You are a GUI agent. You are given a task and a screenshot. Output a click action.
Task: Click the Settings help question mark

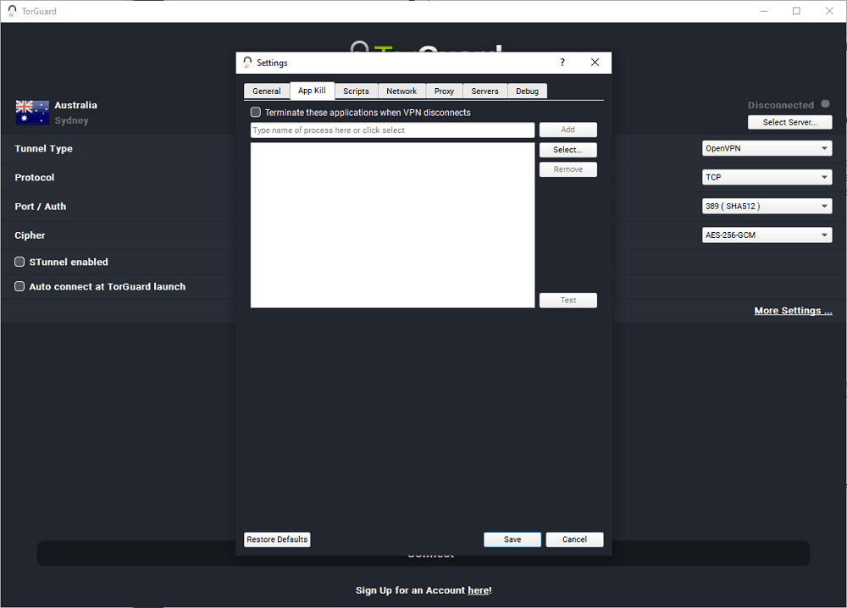point(562,63)
